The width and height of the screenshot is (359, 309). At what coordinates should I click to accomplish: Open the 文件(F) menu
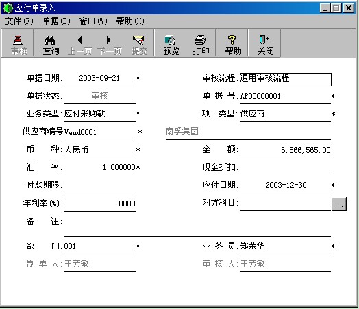[x=19, y=21]
